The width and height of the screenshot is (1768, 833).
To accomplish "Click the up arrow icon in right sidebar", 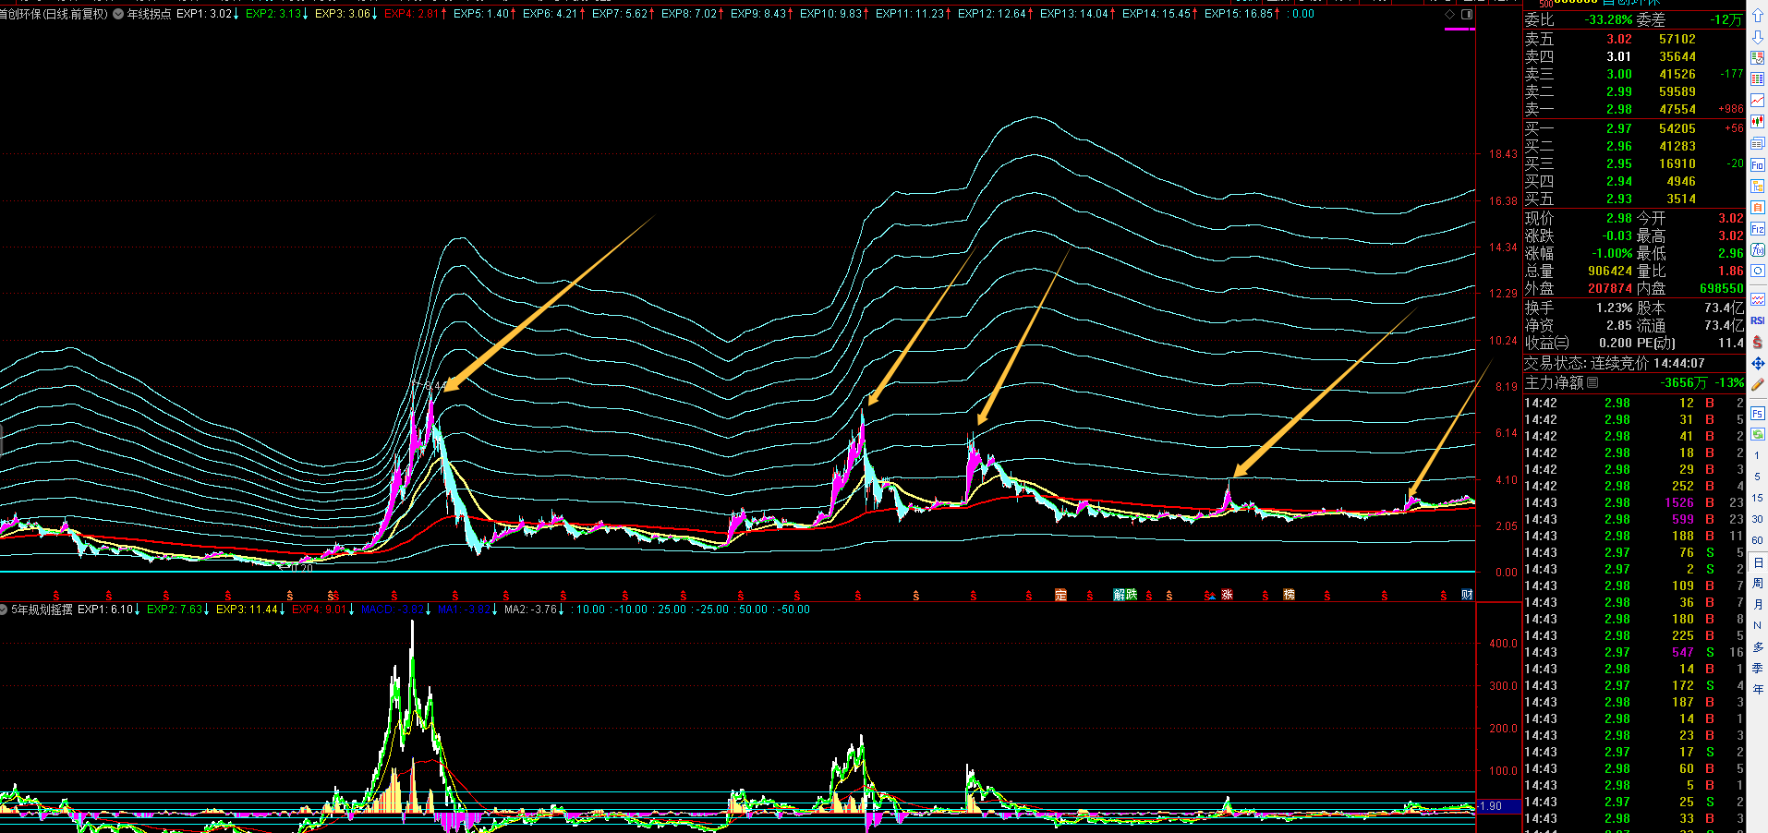I will pos(1758,16).
